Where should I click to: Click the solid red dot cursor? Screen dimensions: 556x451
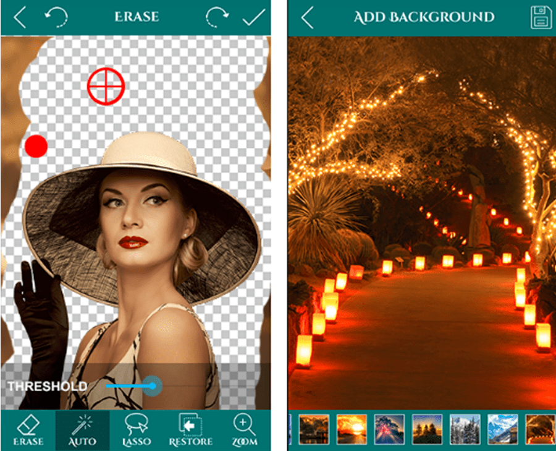tap(36, 146)
